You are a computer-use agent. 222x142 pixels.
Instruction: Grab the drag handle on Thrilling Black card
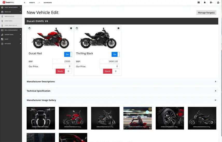(77, 28)
